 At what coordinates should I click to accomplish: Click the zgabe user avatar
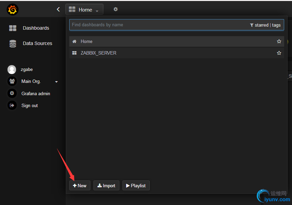[x=12, y=70]
